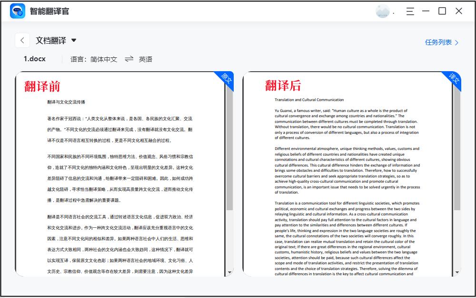Click the 智能翻译官 robot logo icon

pos(18,10)
